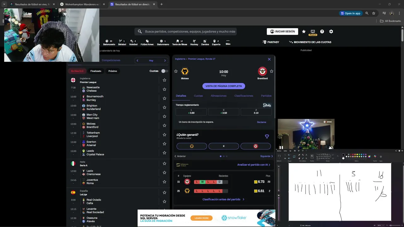
Task: Bookmark this page with Chrome star
Action: 374,13
